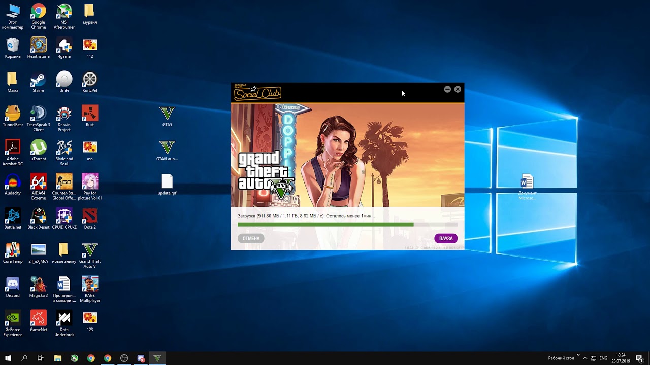This screenshot has height=365, width=650.
Task: Select the Корзина recycle bin icon
Action: 13,48
